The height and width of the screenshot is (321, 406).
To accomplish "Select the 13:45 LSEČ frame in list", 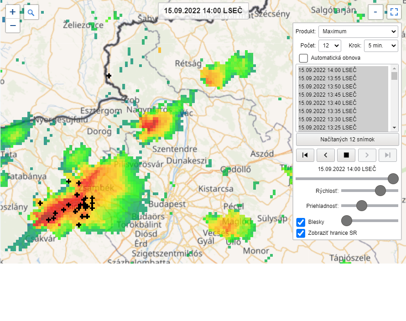I will (327, 94).
